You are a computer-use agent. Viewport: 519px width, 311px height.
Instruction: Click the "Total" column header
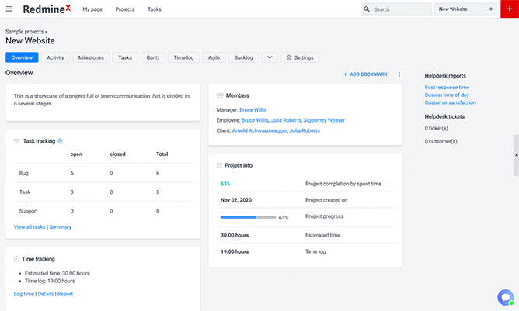(162, 154)
